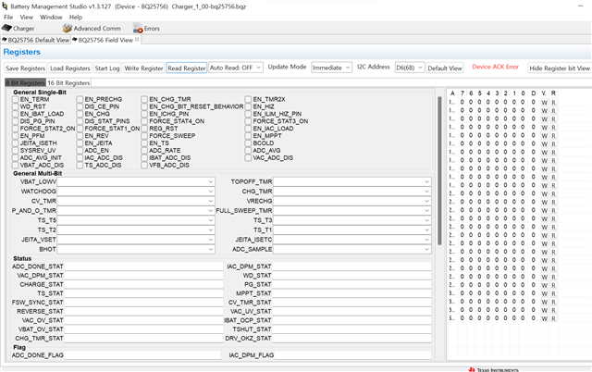592x372 pixels.
Task: Click the Battery Management Studio title icon
Action: 5,6
